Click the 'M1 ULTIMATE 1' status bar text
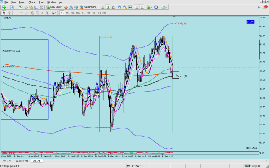Screen dimensions: 269x168 click(135, 166)
